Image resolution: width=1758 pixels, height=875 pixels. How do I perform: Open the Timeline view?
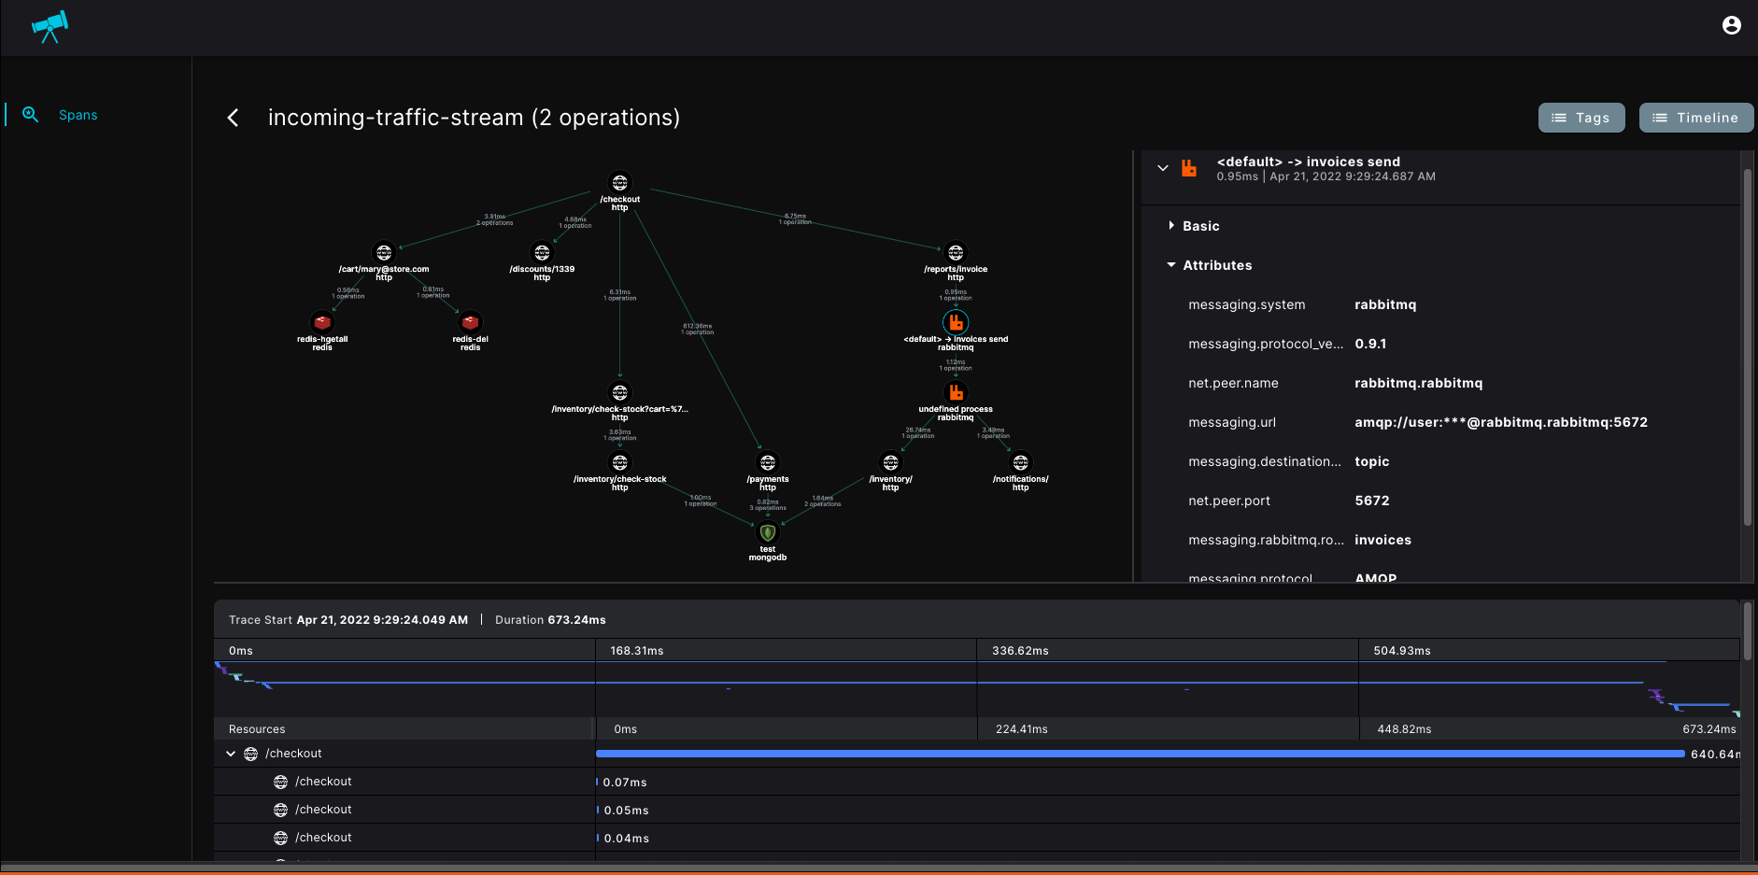click(x=1695, y=118)
